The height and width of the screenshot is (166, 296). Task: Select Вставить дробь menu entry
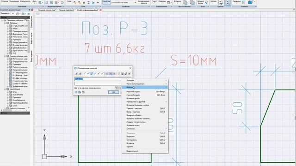click(x=145, y=98)
